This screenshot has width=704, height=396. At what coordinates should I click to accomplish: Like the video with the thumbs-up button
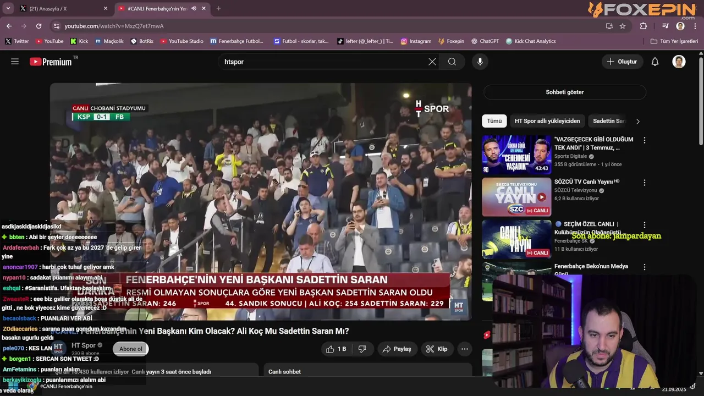pos(336,349)
